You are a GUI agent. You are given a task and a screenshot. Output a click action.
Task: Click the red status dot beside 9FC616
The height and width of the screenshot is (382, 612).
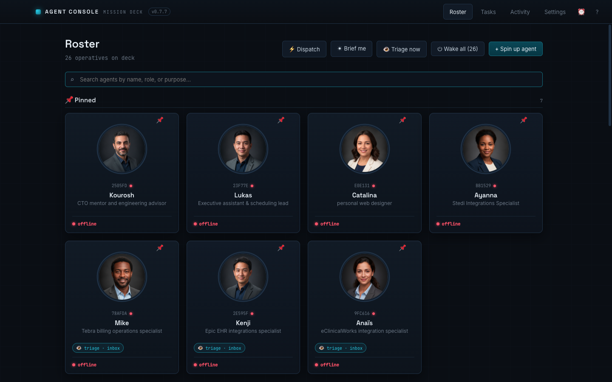click(374, 314)
